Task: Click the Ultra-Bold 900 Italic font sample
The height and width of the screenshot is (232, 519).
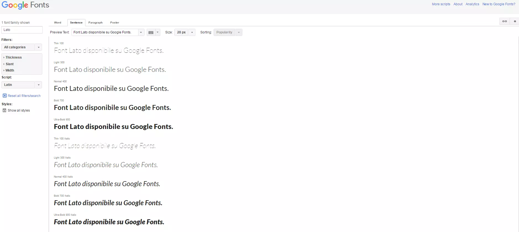Action: (109, 222)
